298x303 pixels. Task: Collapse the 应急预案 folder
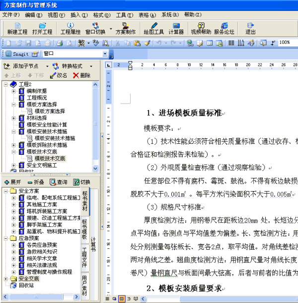[5, 238]
